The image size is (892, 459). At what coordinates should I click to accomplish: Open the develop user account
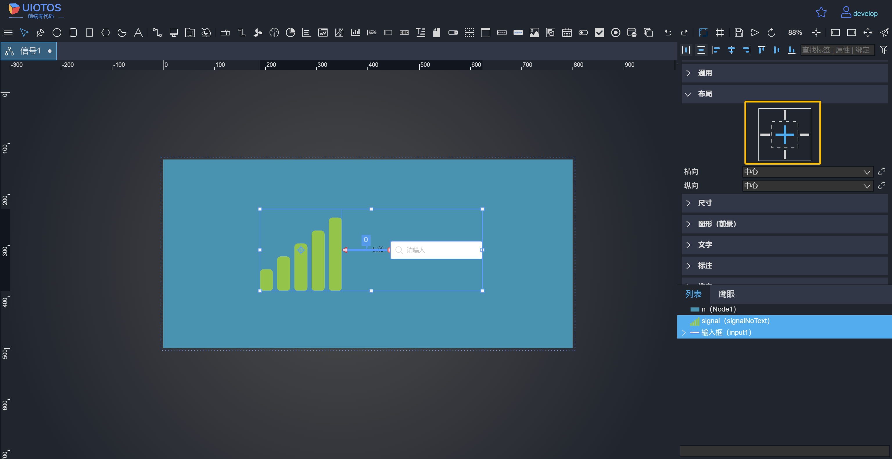pos(859,13)
